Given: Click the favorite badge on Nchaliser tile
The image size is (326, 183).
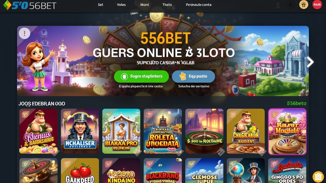Looking at the screenshot, I should pyautogui.click(x=67, y=115).
